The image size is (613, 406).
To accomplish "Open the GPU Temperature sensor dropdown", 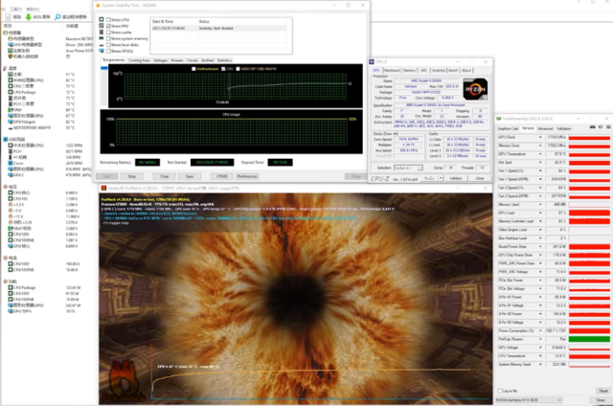I will [x=538, y=153].
